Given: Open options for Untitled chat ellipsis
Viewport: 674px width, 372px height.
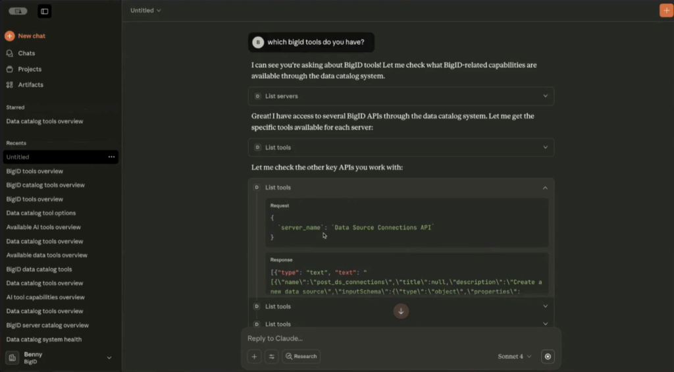Looking at the screenshot, I should pos(111,157).
